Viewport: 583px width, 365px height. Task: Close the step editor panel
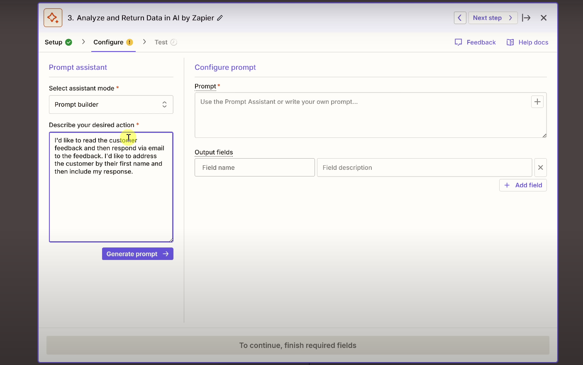coord(544,18)
